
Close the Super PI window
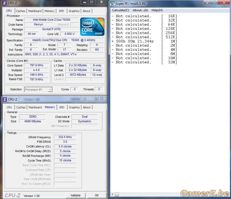tap(224, 2)
